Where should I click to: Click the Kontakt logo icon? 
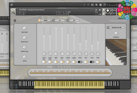[12, 5]
